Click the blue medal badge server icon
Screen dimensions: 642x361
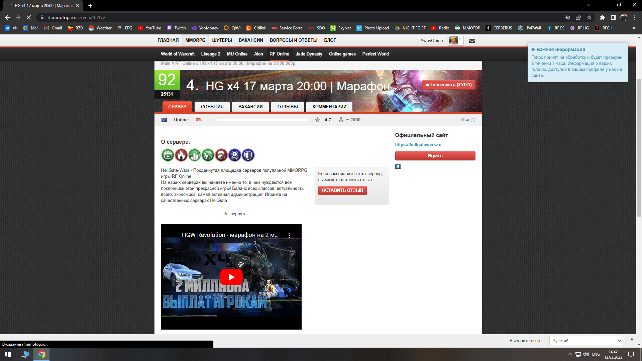(x=235, y=155)
